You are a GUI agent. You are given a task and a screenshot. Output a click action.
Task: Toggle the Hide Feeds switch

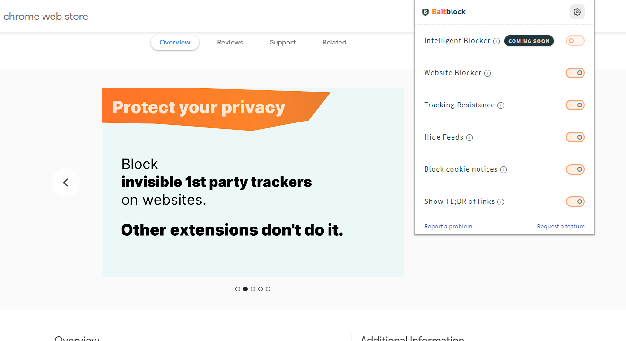(x=575, y=137)
